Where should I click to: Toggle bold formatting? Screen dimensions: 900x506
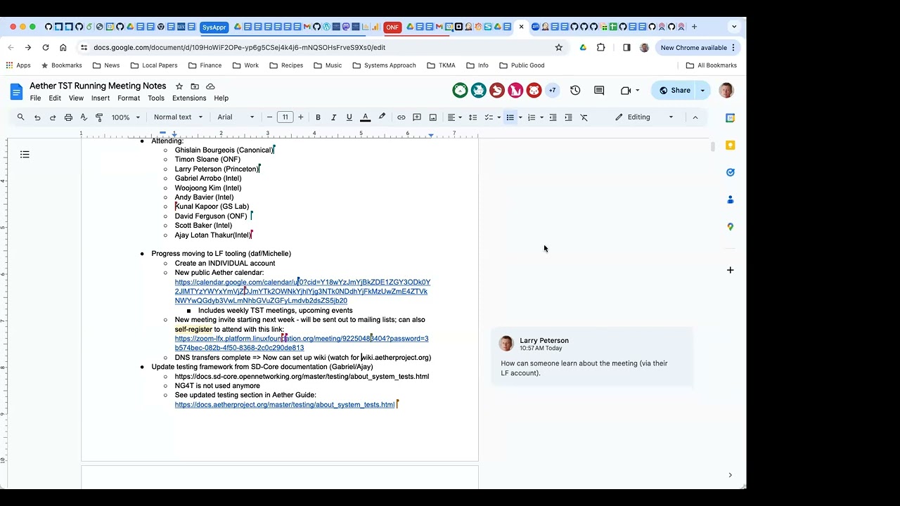tap(318, 117)
